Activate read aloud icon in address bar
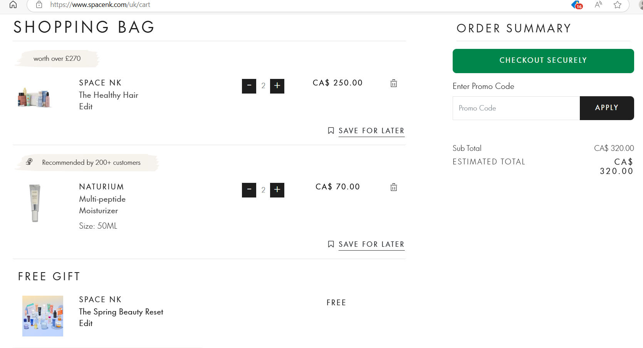 [598, 5]
